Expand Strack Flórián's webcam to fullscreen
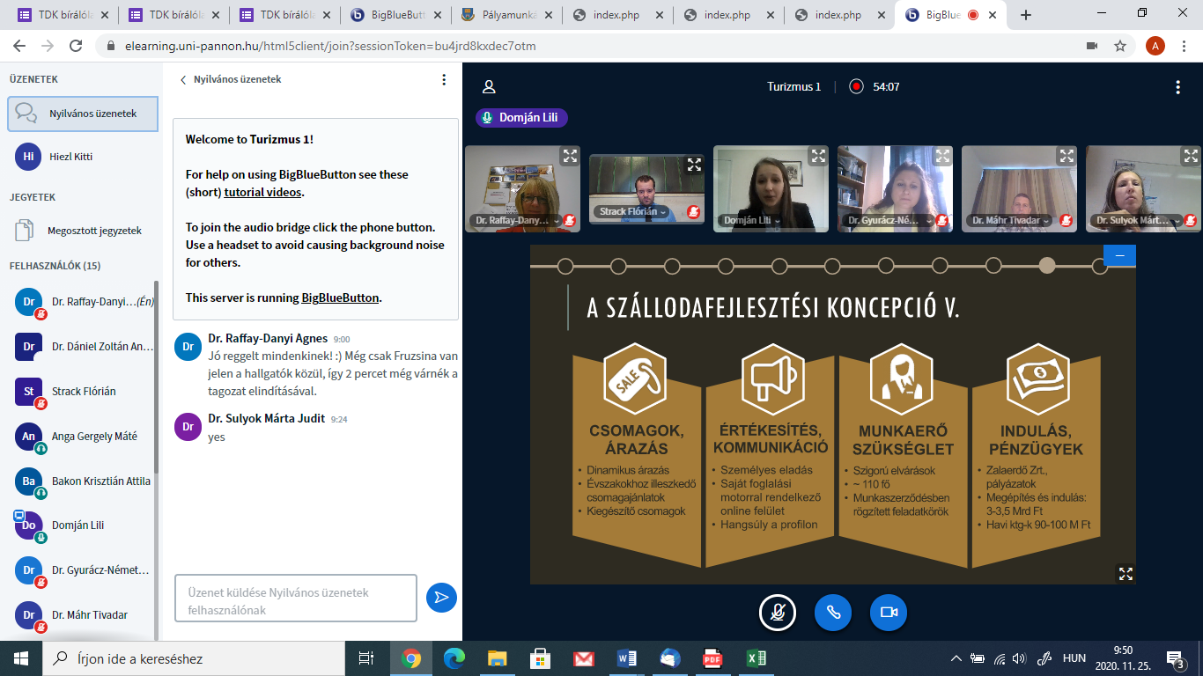 pyautogui.click(x=694, y=165)
